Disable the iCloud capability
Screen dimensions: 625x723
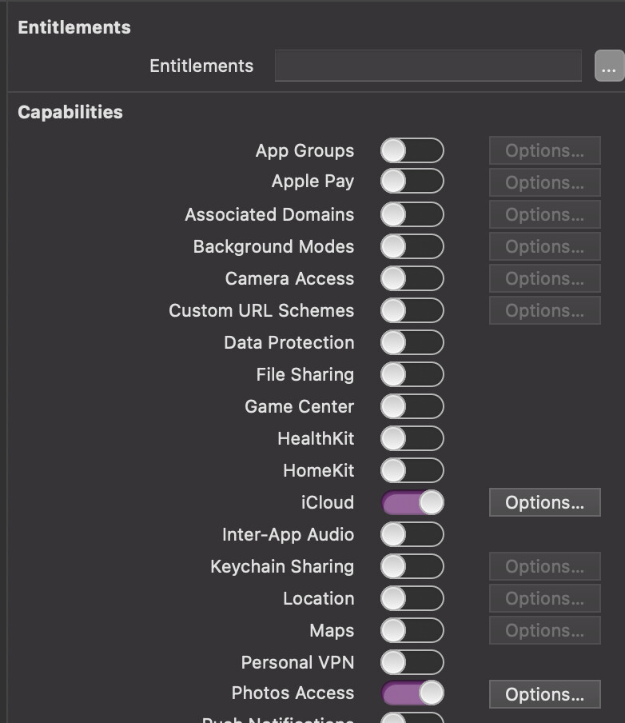pyautogui.click(x=412, y=502)
